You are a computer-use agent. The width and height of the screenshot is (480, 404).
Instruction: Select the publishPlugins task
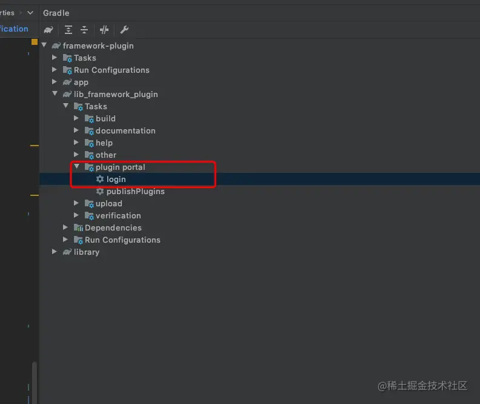[135, 192]
